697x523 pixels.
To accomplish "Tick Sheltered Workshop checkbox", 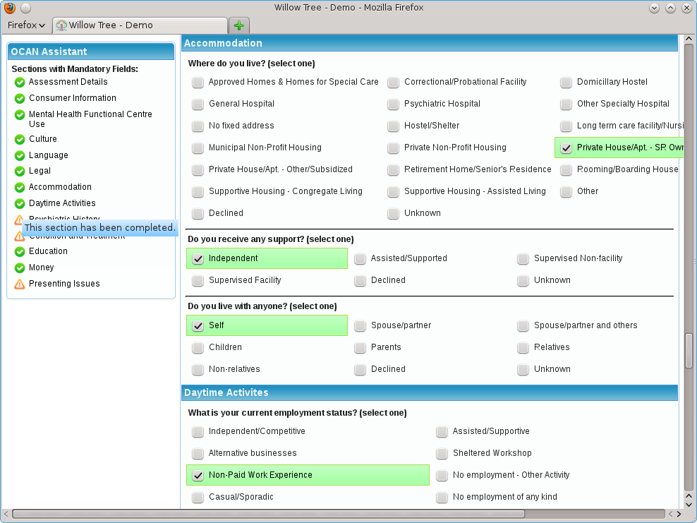I will [442, 453].
